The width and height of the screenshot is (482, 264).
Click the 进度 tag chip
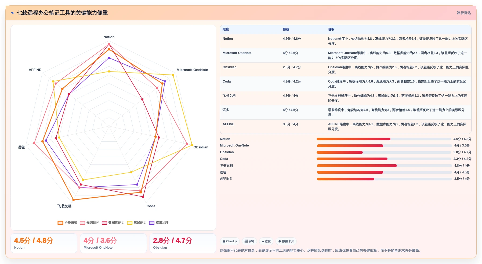[x=266, y=241]
